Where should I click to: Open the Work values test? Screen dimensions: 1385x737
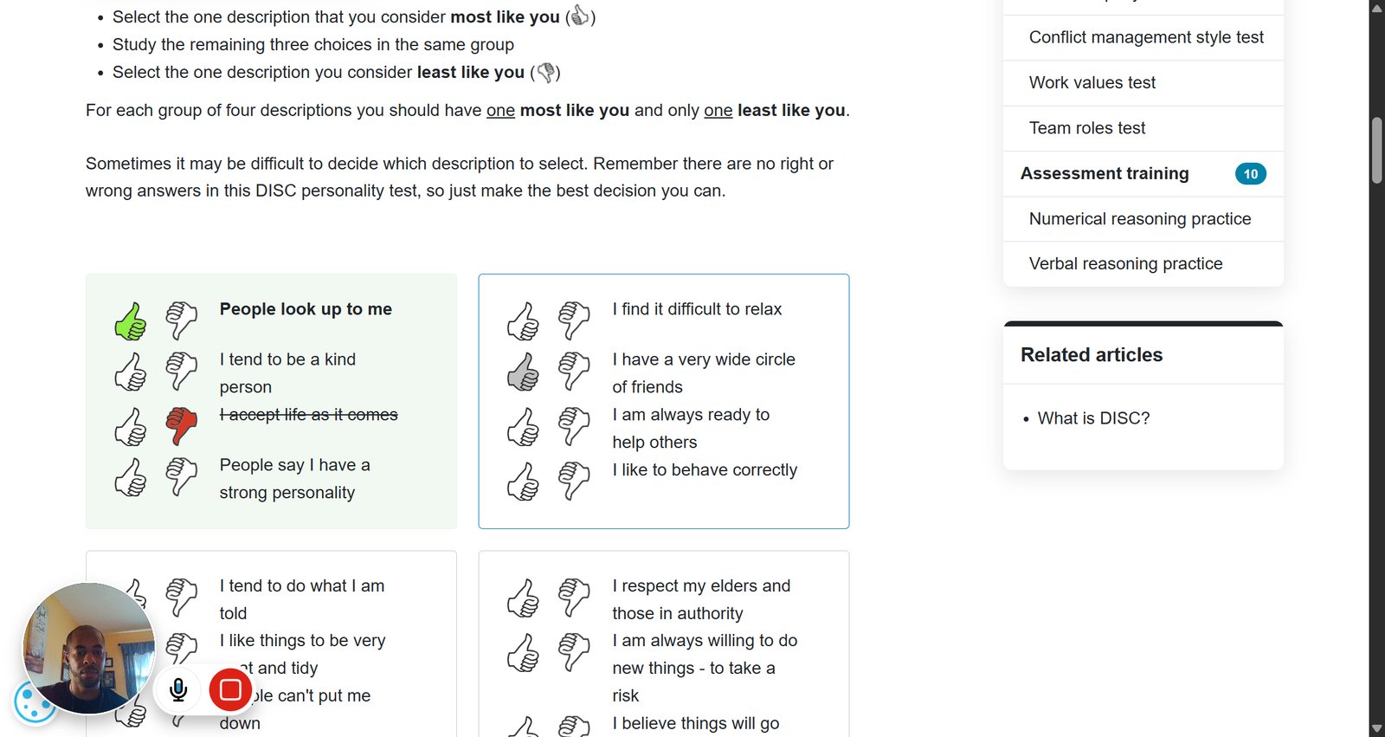tap(1092, 82)
